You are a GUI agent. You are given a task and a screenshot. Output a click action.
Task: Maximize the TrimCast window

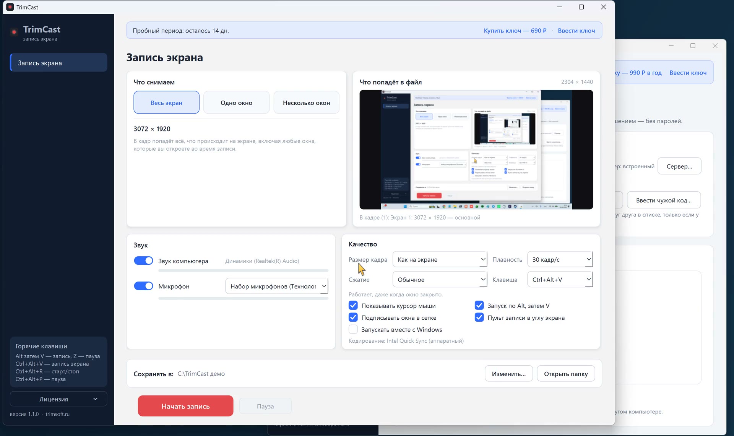coord(581,7)
